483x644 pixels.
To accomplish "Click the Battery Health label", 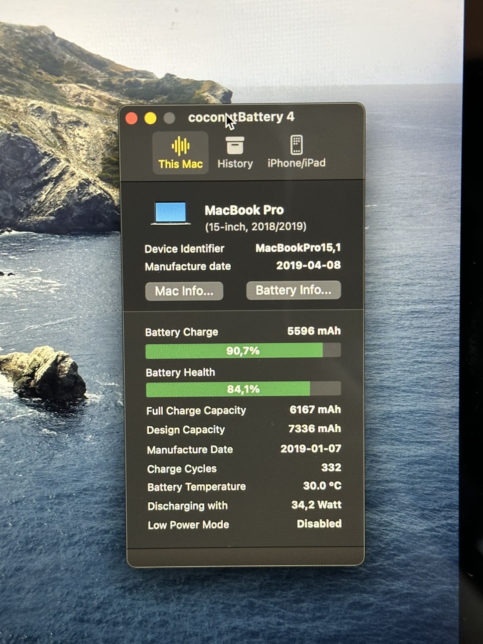I will [x=180, y=372].
